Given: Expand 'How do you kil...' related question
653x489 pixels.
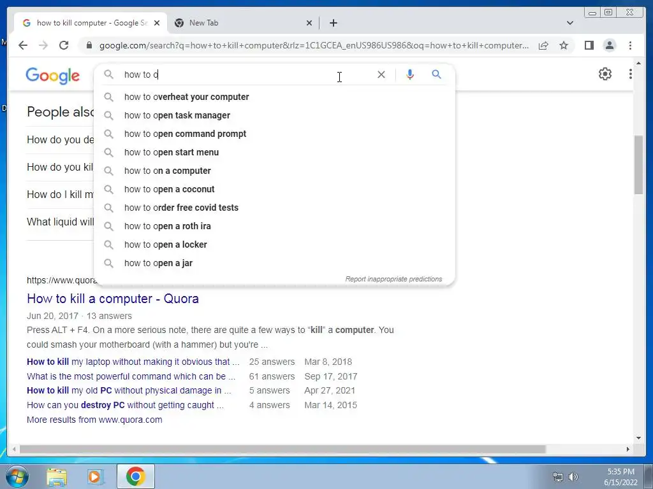Looking at the screenshot, I should point(60,167).
